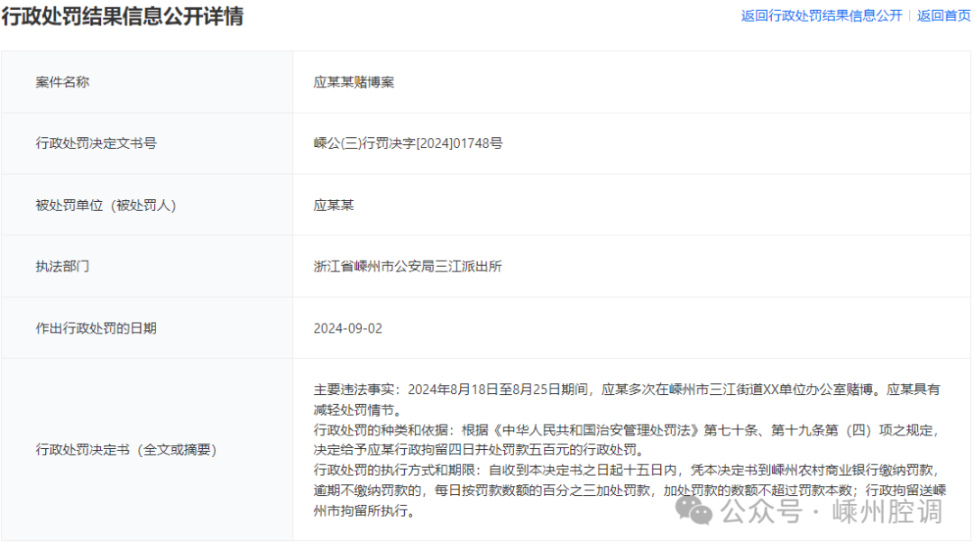Select the 执法部门 row label
The width and height of the screenshot is (974, 550).
pyautogui.click(x=62, y=266)
